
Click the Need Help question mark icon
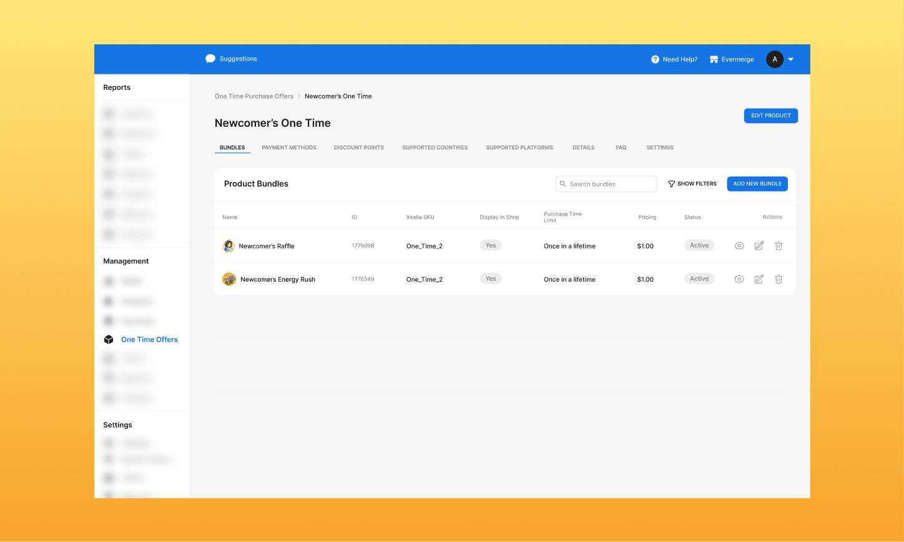(655, 59)
